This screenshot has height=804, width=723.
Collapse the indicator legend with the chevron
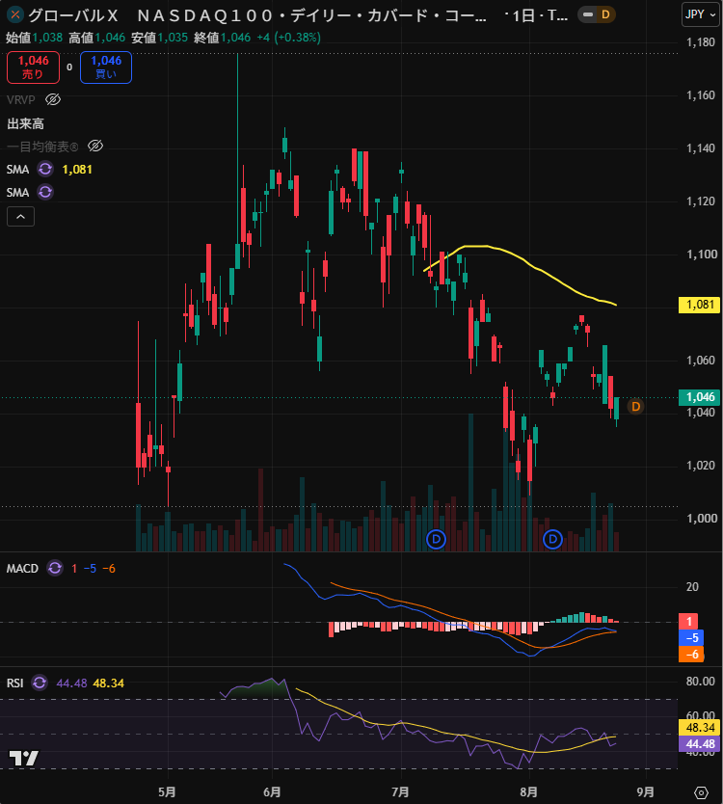20,216
